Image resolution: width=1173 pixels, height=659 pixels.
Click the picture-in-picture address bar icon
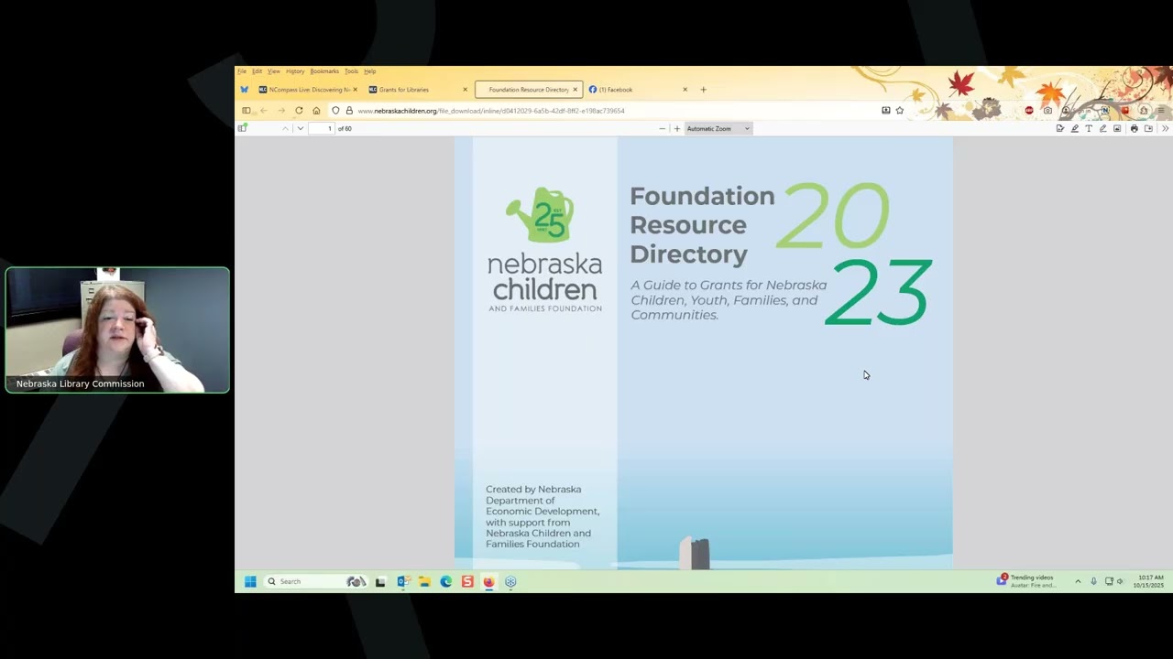click(885, 111)
